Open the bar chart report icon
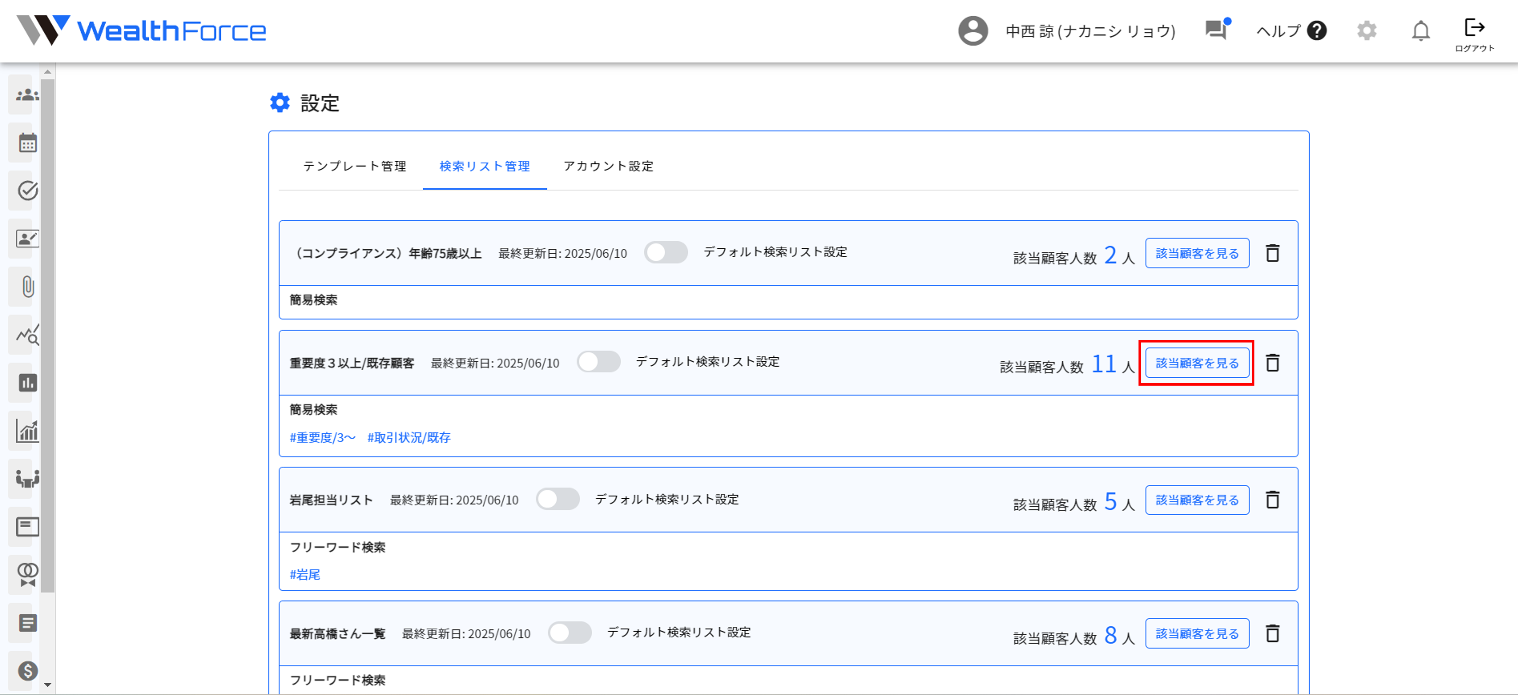The image size is (1518, 695). pyautogui.click(x=27, y=383)
